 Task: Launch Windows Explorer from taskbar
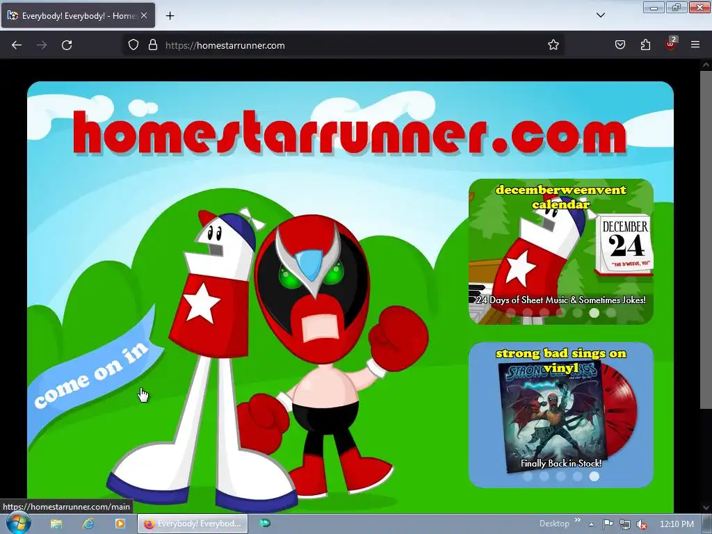coord(56,524)
